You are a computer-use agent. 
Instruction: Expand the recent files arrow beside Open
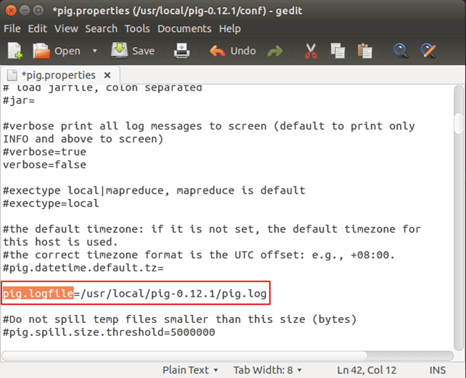point(94,51)
